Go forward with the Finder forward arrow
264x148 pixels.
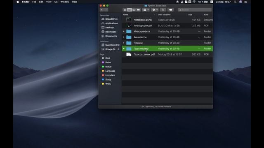click(106, 10)
